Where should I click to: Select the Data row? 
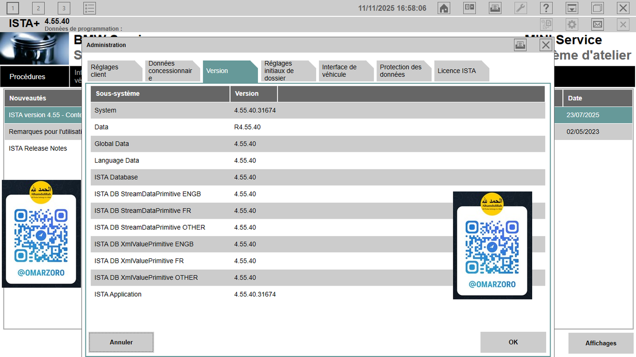click(318, 127)
